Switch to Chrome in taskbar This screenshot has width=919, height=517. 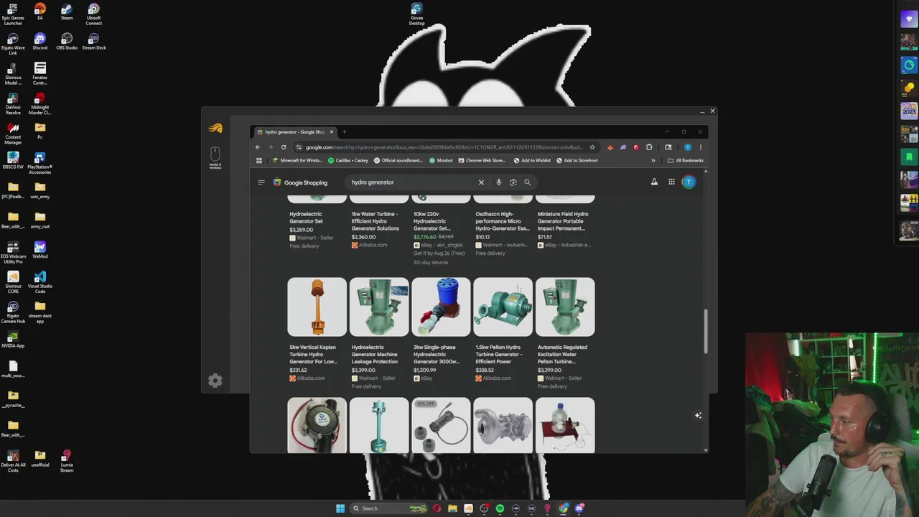click(x=564, y=508)
